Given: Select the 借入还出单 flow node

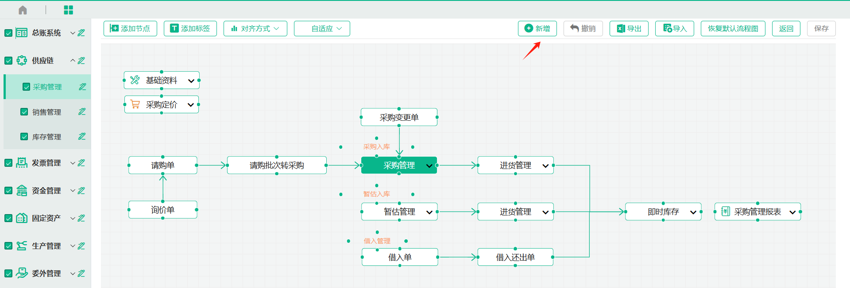Looking at the screenshot, I should click(x=515, y=257).
